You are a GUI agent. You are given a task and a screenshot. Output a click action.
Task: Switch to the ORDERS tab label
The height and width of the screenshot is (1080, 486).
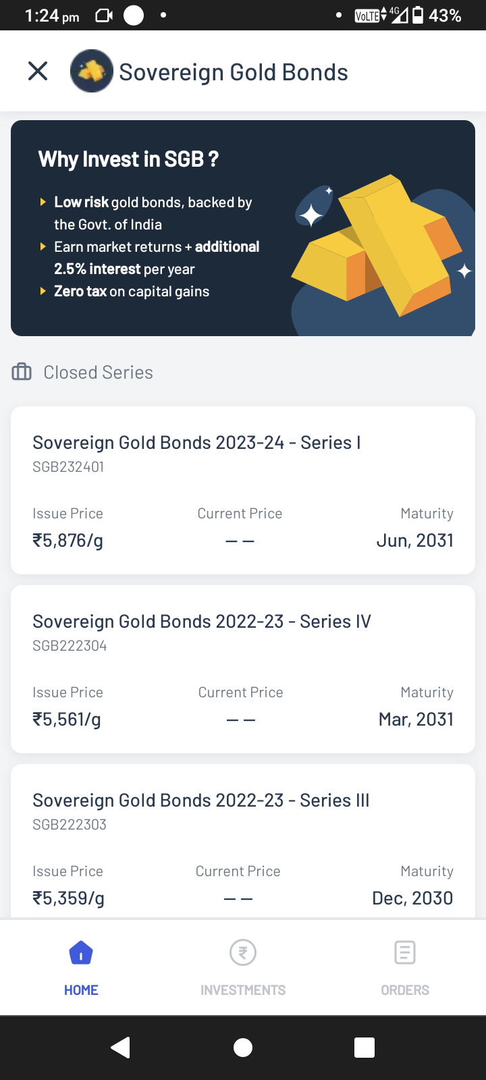(404, 990)
